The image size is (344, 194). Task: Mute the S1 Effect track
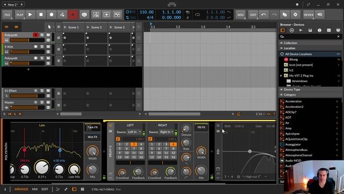coord(48,91)
